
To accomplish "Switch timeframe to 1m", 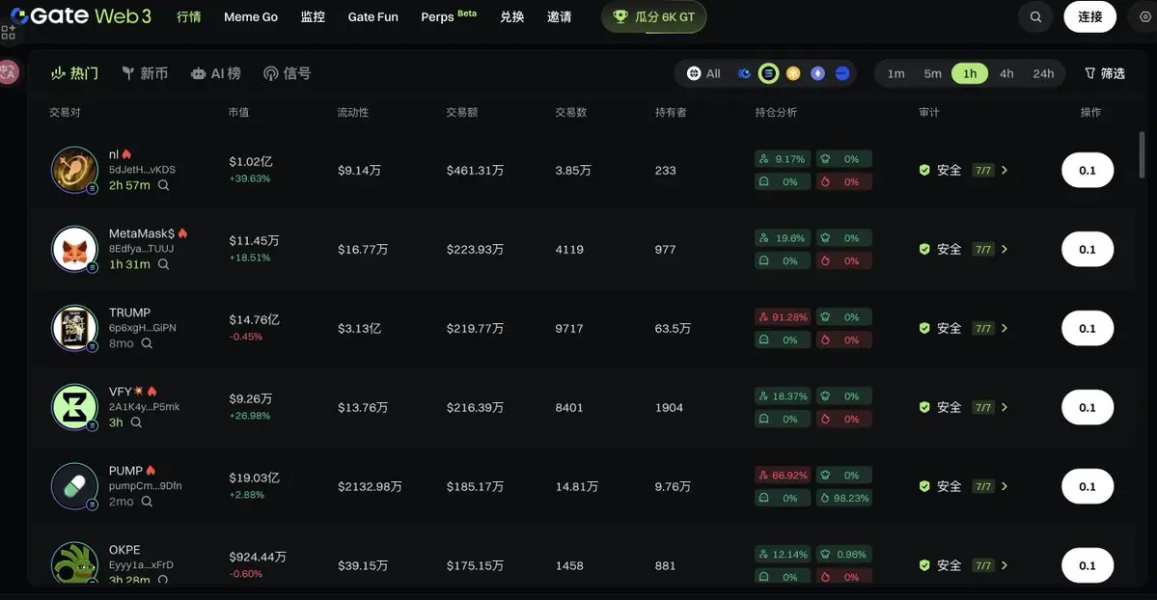I will (x=895, y=73).
